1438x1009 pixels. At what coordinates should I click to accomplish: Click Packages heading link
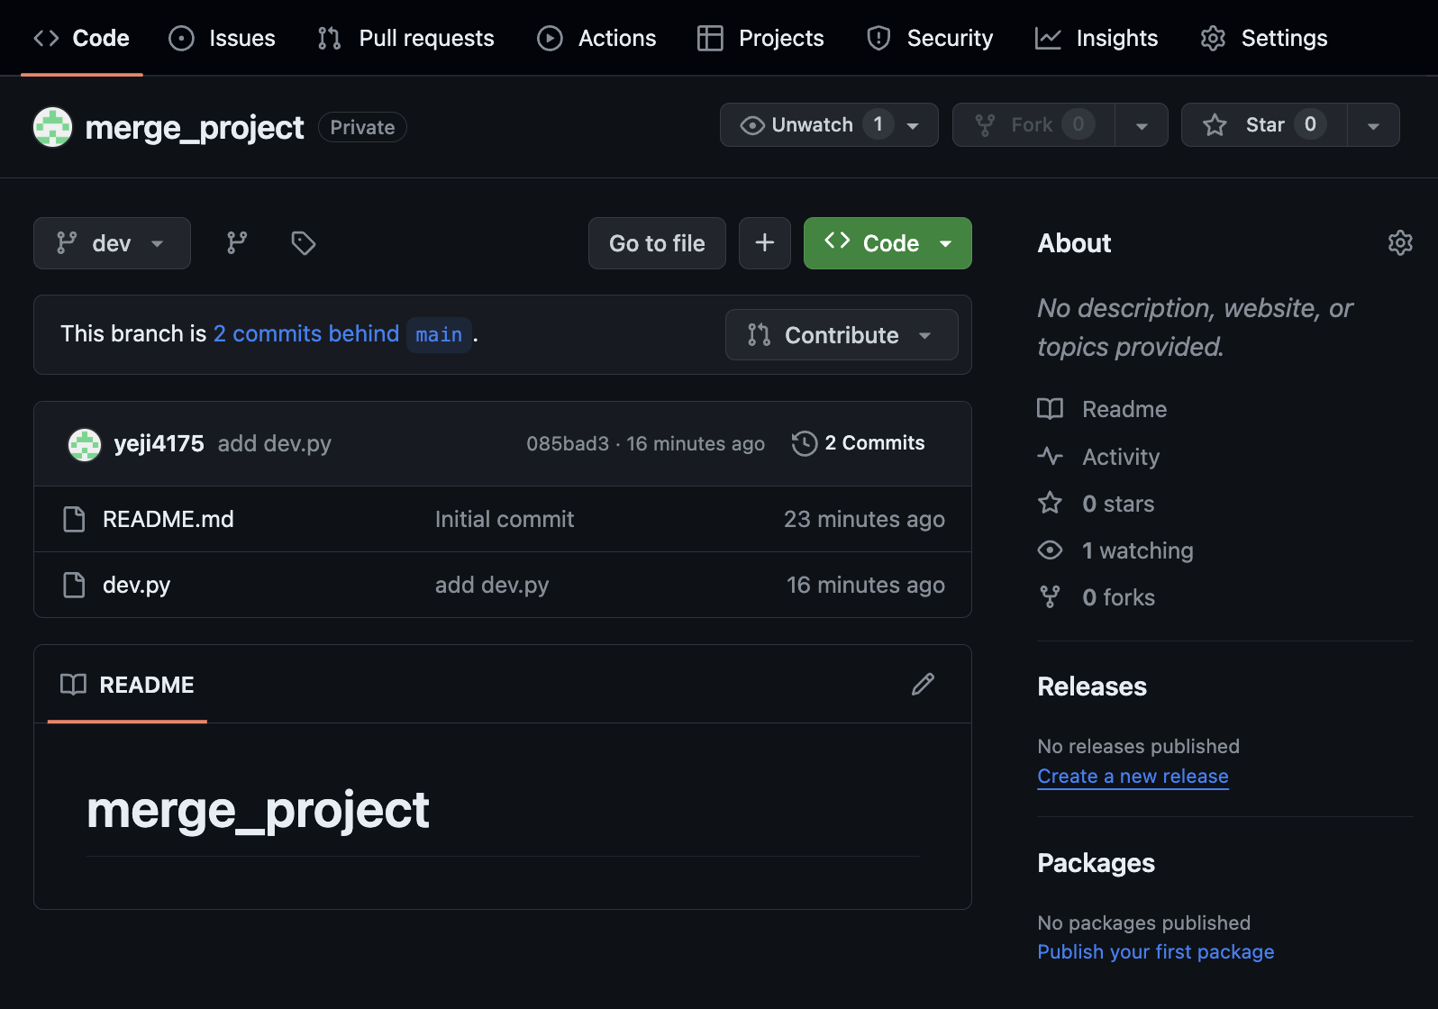coord(1096,863)
